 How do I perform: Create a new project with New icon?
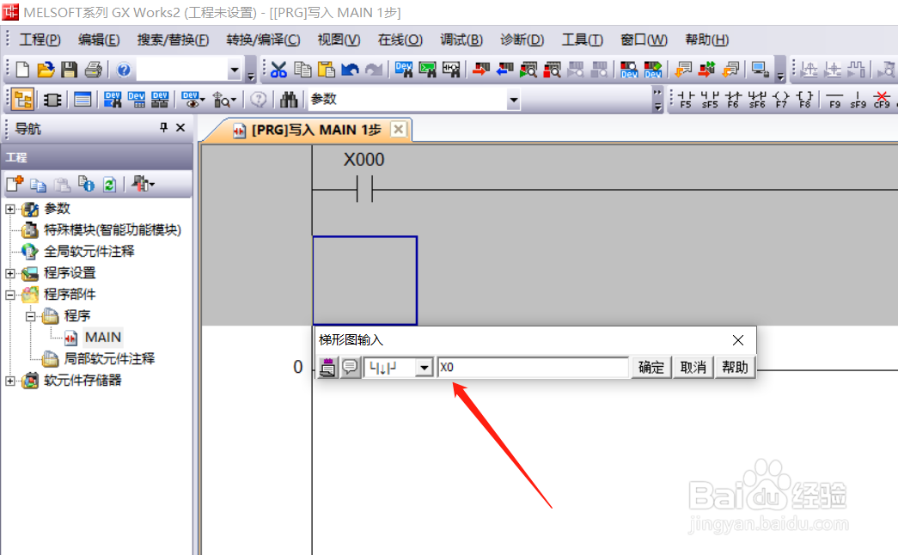pyautogui.click(x=22, y=70)
